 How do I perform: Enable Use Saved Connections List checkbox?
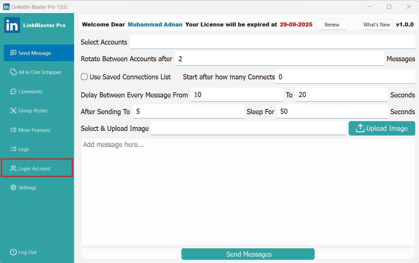tap(84, 77)
